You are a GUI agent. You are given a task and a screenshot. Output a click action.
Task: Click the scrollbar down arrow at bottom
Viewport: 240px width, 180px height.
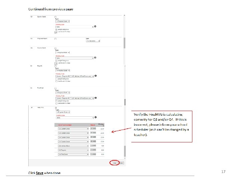[125, 158]
